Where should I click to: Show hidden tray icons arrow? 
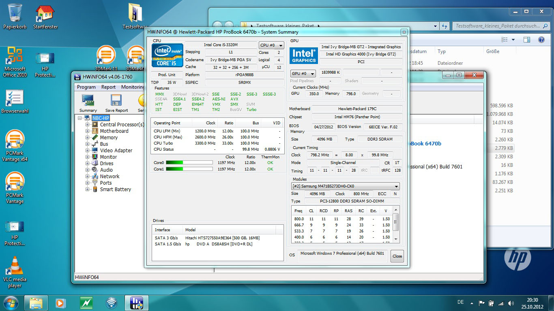472,303
